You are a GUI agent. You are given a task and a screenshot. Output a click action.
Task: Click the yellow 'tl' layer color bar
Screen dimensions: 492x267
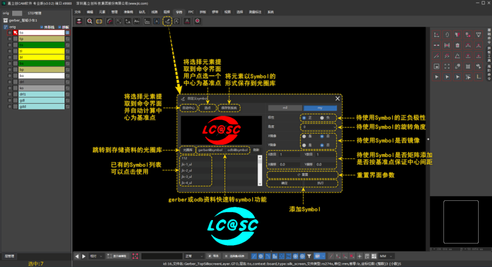[42, 51]
